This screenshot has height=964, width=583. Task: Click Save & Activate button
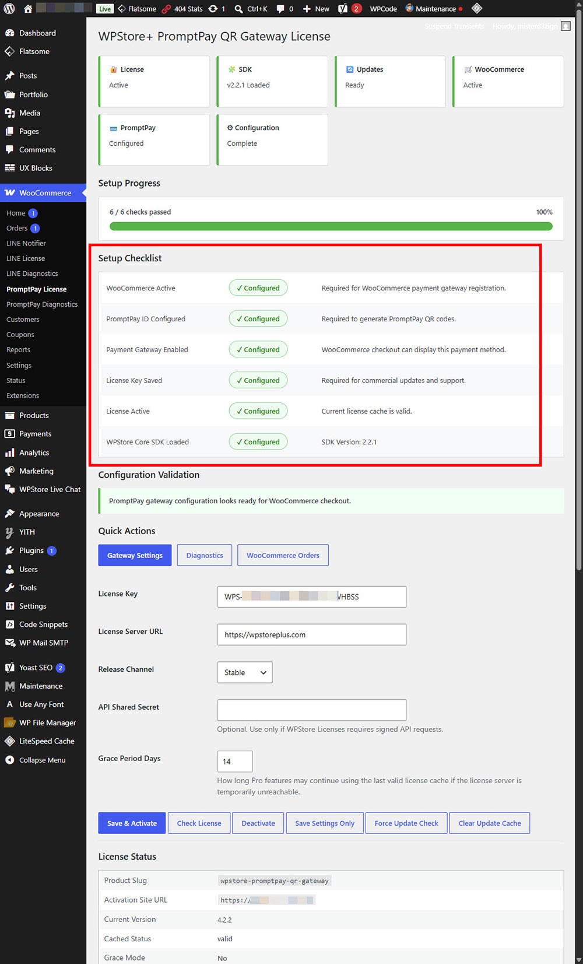(x=132, y=823)
